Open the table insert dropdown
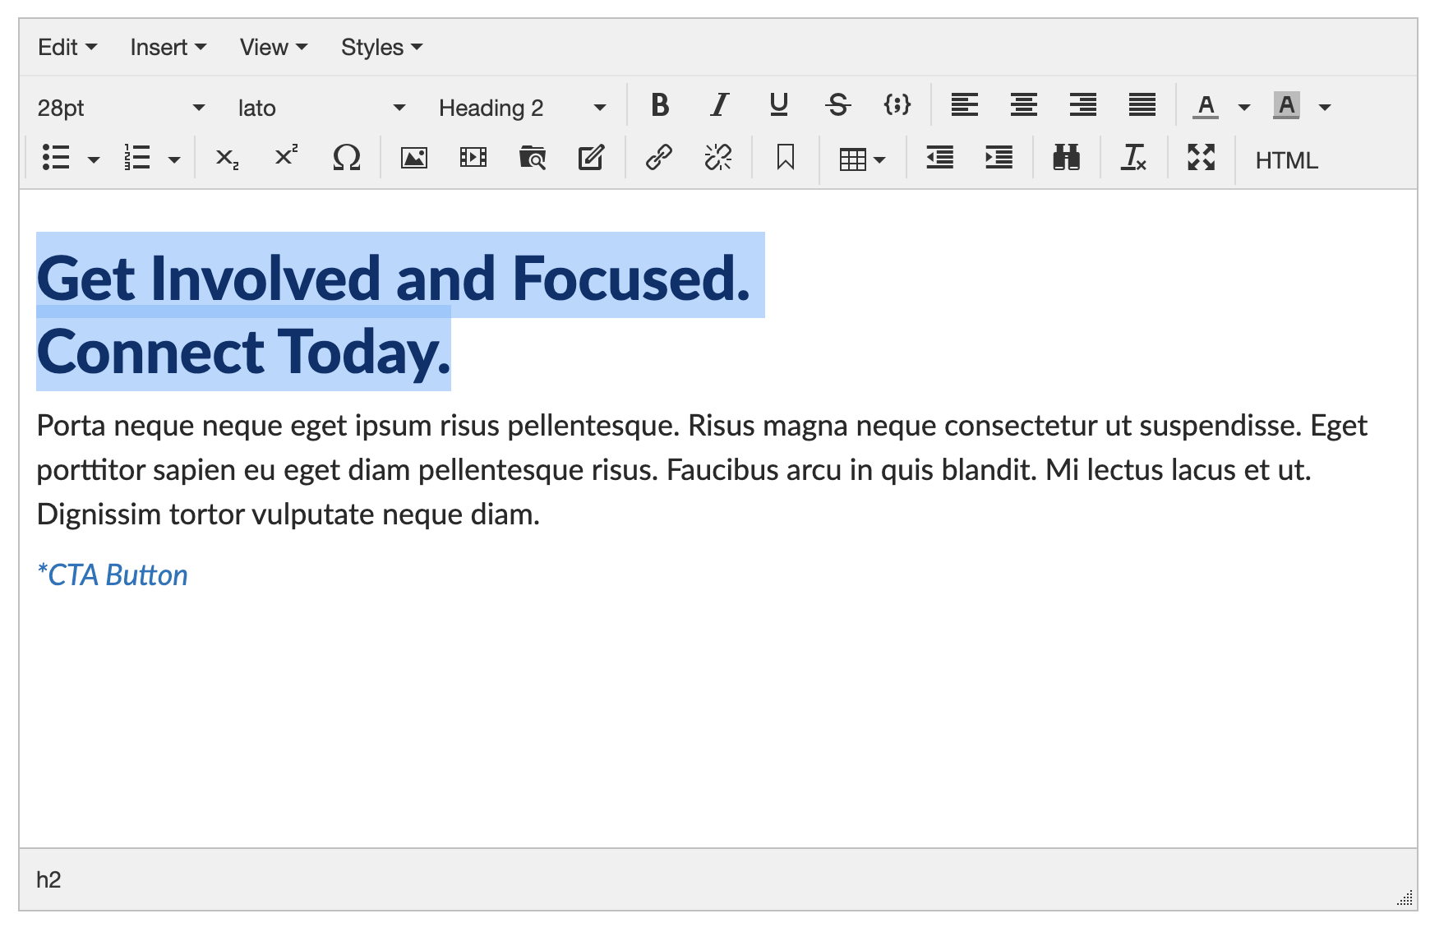 click(862, 159)
